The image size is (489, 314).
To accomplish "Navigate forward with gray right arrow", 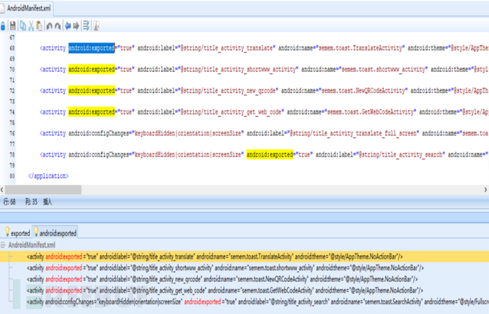I will 76,26.
